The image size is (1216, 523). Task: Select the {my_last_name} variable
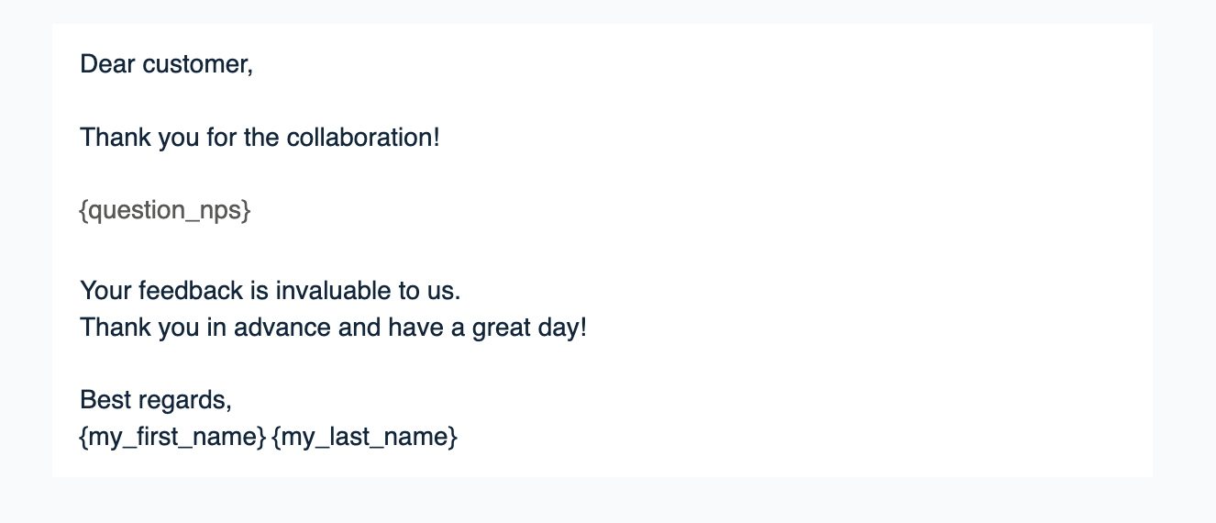pyautogui.click(x=364, y=438)
